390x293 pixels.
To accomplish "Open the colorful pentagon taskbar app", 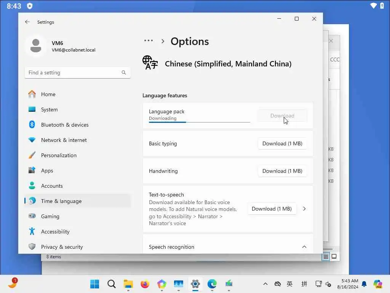I will (x=161, y=284).
